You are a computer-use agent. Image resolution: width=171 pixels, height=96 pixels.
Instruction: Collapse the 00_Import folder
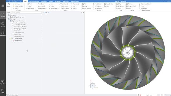point(7,15)
